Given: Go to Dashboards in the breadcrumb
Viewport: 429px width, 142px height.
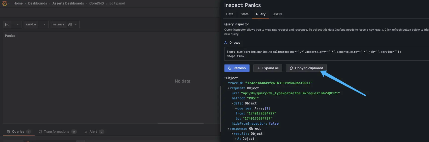Looking at the screenshot, I should 37,3.
